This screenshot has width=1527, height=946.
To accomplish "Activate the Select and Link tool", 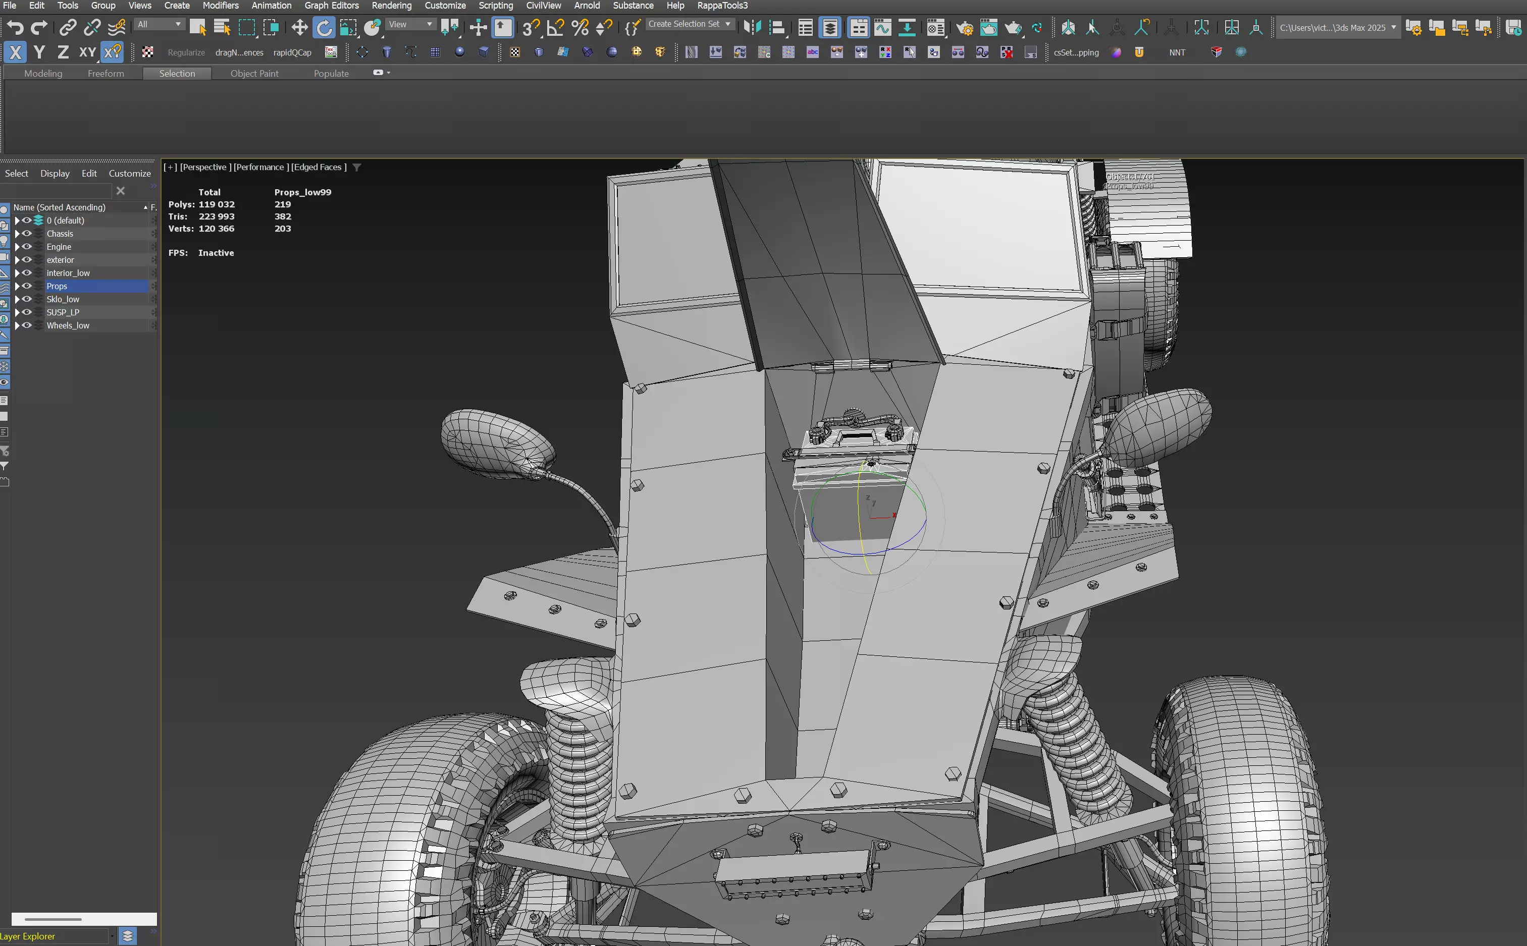I will click(68, 28).
